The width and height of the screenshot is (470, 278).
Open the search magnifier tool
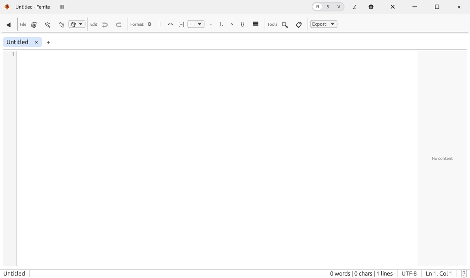click(x=285, y=24)
